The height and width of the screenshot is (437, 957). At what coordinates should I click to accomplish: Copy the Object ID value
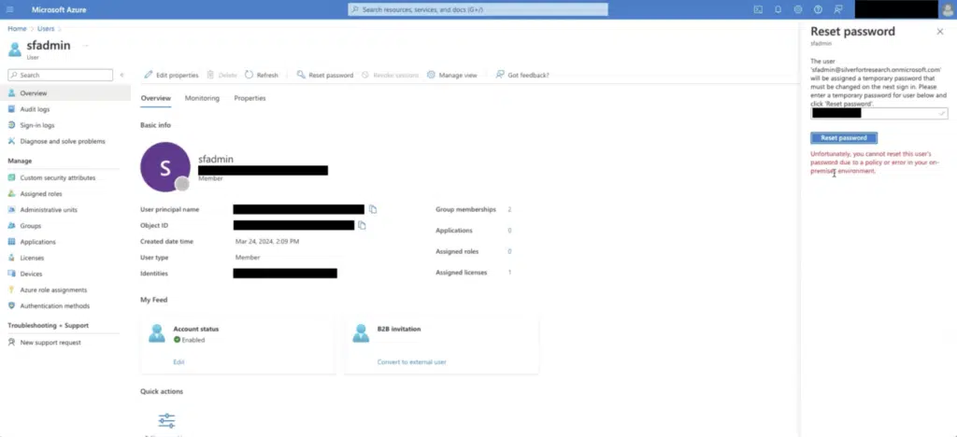pyautogui.click(x=362, y=225)
